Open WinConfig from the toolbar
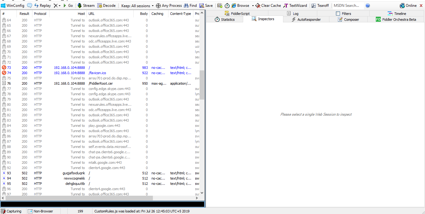This screenshot has width=425, height=214. (x=12, y=6)
